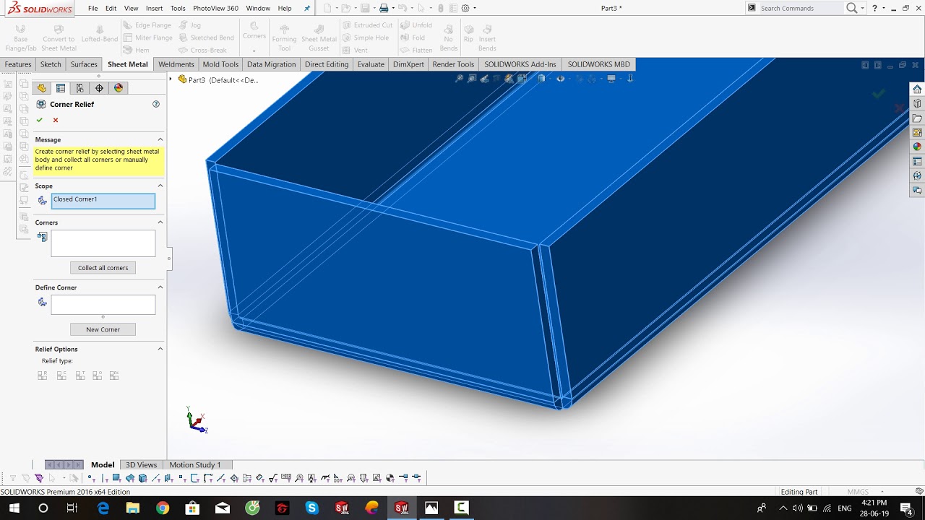
Task: Choose the Circular relief type icon
Action: click(61, 376)
